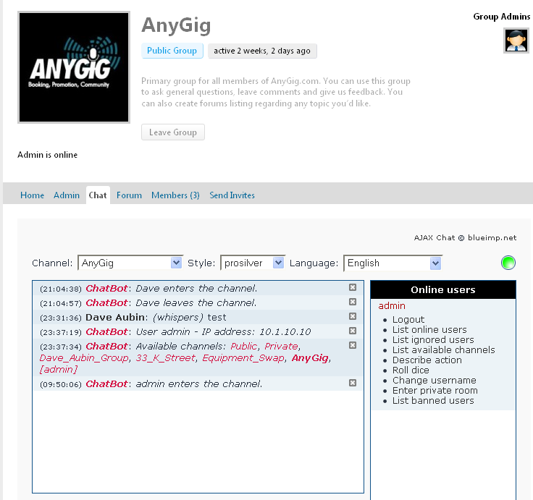Viewport: 533px width, 500px height.
Task: Delete the 09:50:06 admin enters message
Action: 353,383
